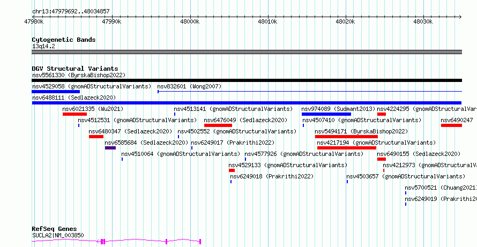Select the red bar under nsv5494171
Image resolution: width=477 pixels, height=247 pixels.
346,137
